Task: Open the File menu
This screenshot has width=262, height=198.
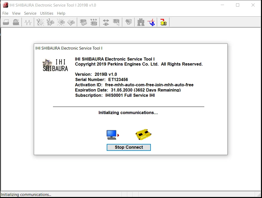Action: 5,13
